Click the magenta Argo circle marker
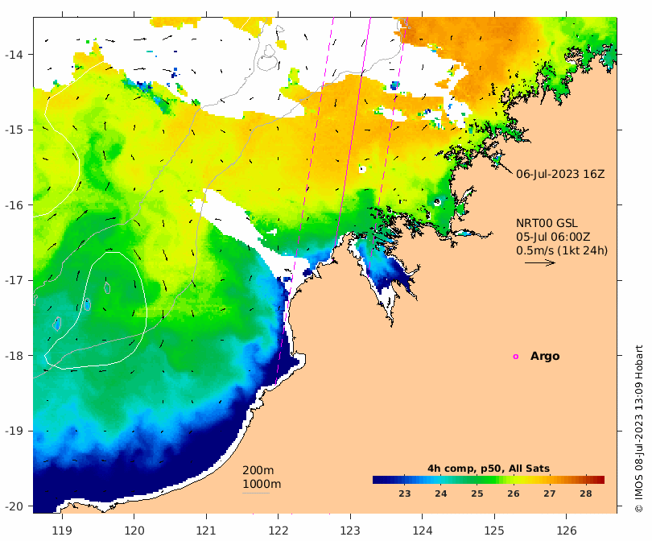This screenshot has width=652, height=541. click(x=516, y=357)
